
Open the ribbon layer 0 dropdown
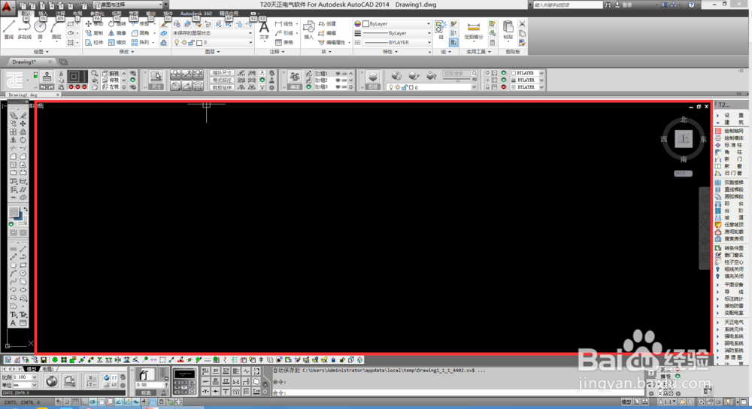click(213, 43)
